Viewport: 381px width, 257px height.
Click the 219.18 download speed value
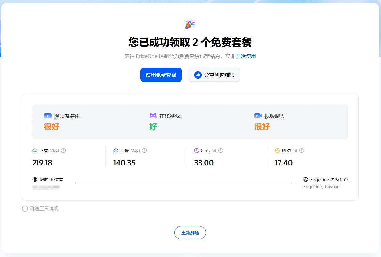click(x=42, y=163)
